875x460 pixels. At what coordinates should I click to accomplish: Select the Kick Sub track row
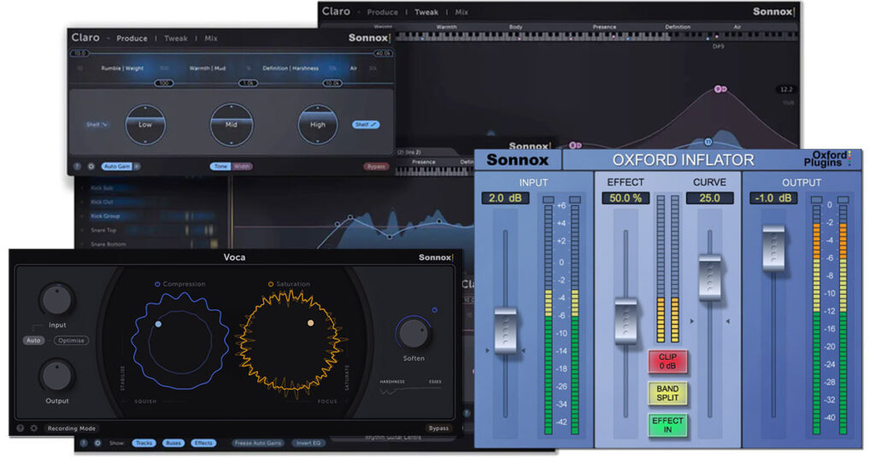coord(150,188)
